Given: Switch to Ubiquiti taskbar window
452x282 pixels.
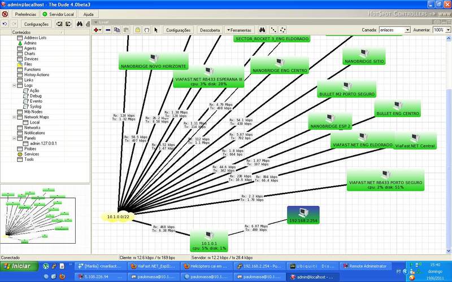Looking at the screenshot, I should point(313,266).
